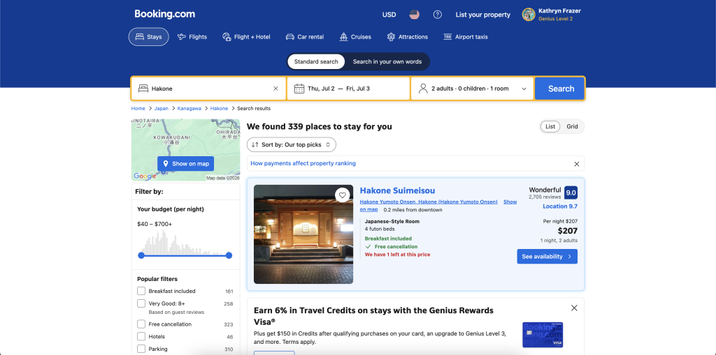The width and height of the screenshot is (716, 355).
Task: Open How payments affect property ranking
Action: tap(303, 163)
